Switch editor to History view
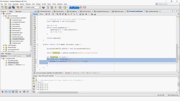Screen dimensions: 180x101 [x=41, y=14]
